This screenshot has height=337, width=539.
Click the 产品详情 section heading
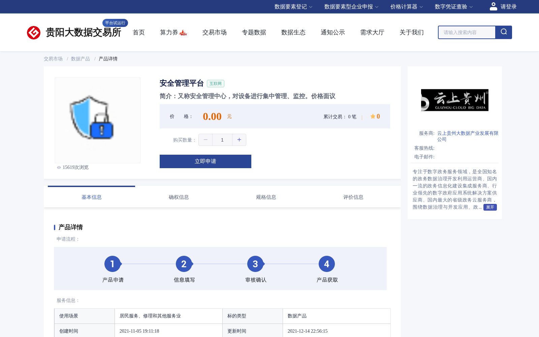click(x=71, y=227)
